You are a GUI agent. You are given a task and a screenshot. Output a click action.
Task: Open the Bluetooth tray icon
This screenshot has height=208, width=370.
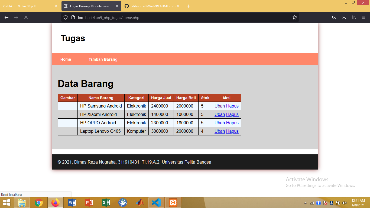coord(332,203)
